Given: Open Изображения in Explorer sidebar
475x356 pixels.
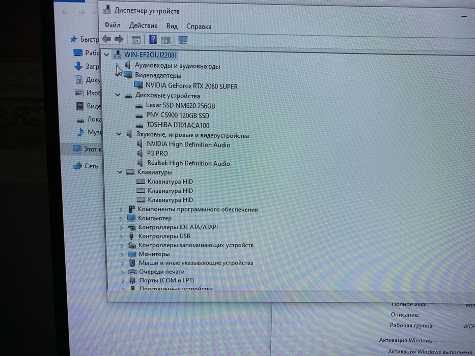Looking at the screenshot, I should (88, 93).
